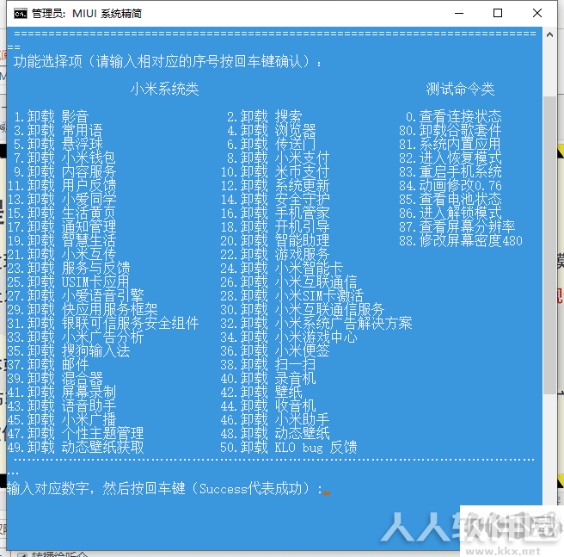
Task: Select text '8. 卸载 小米支付'
Action: click(278, 158)
